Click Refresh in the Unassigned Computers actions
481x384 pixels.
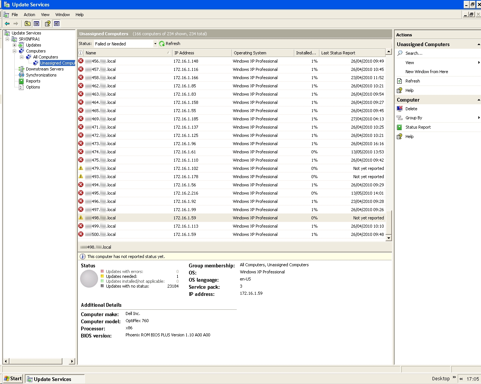click(x=412, y=81)
